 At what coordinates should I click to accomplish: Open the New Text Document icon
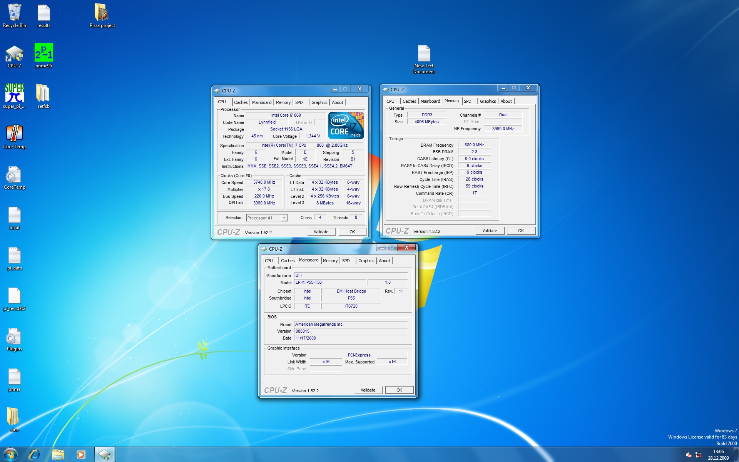[x=424, y=59]
